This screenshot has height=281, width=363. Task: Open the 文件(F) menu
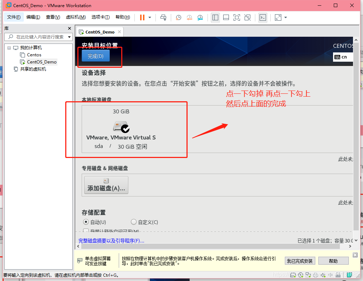[x=14, y=17]
